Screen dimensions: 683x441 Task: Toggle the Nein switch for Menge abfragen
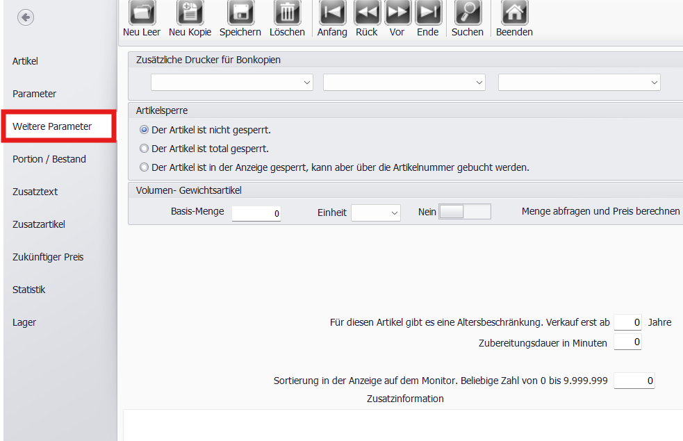click(x=464, y=212)
